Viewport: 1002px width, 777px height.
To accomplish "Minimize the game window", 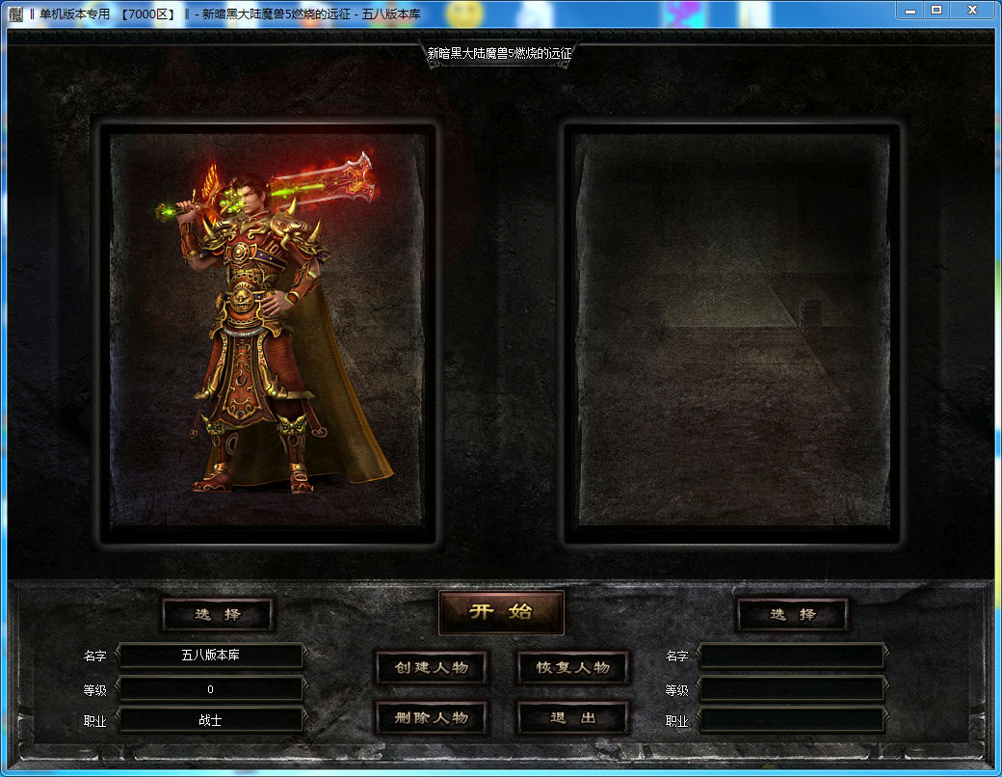I will pyautogui.click(x=910, y=11).
